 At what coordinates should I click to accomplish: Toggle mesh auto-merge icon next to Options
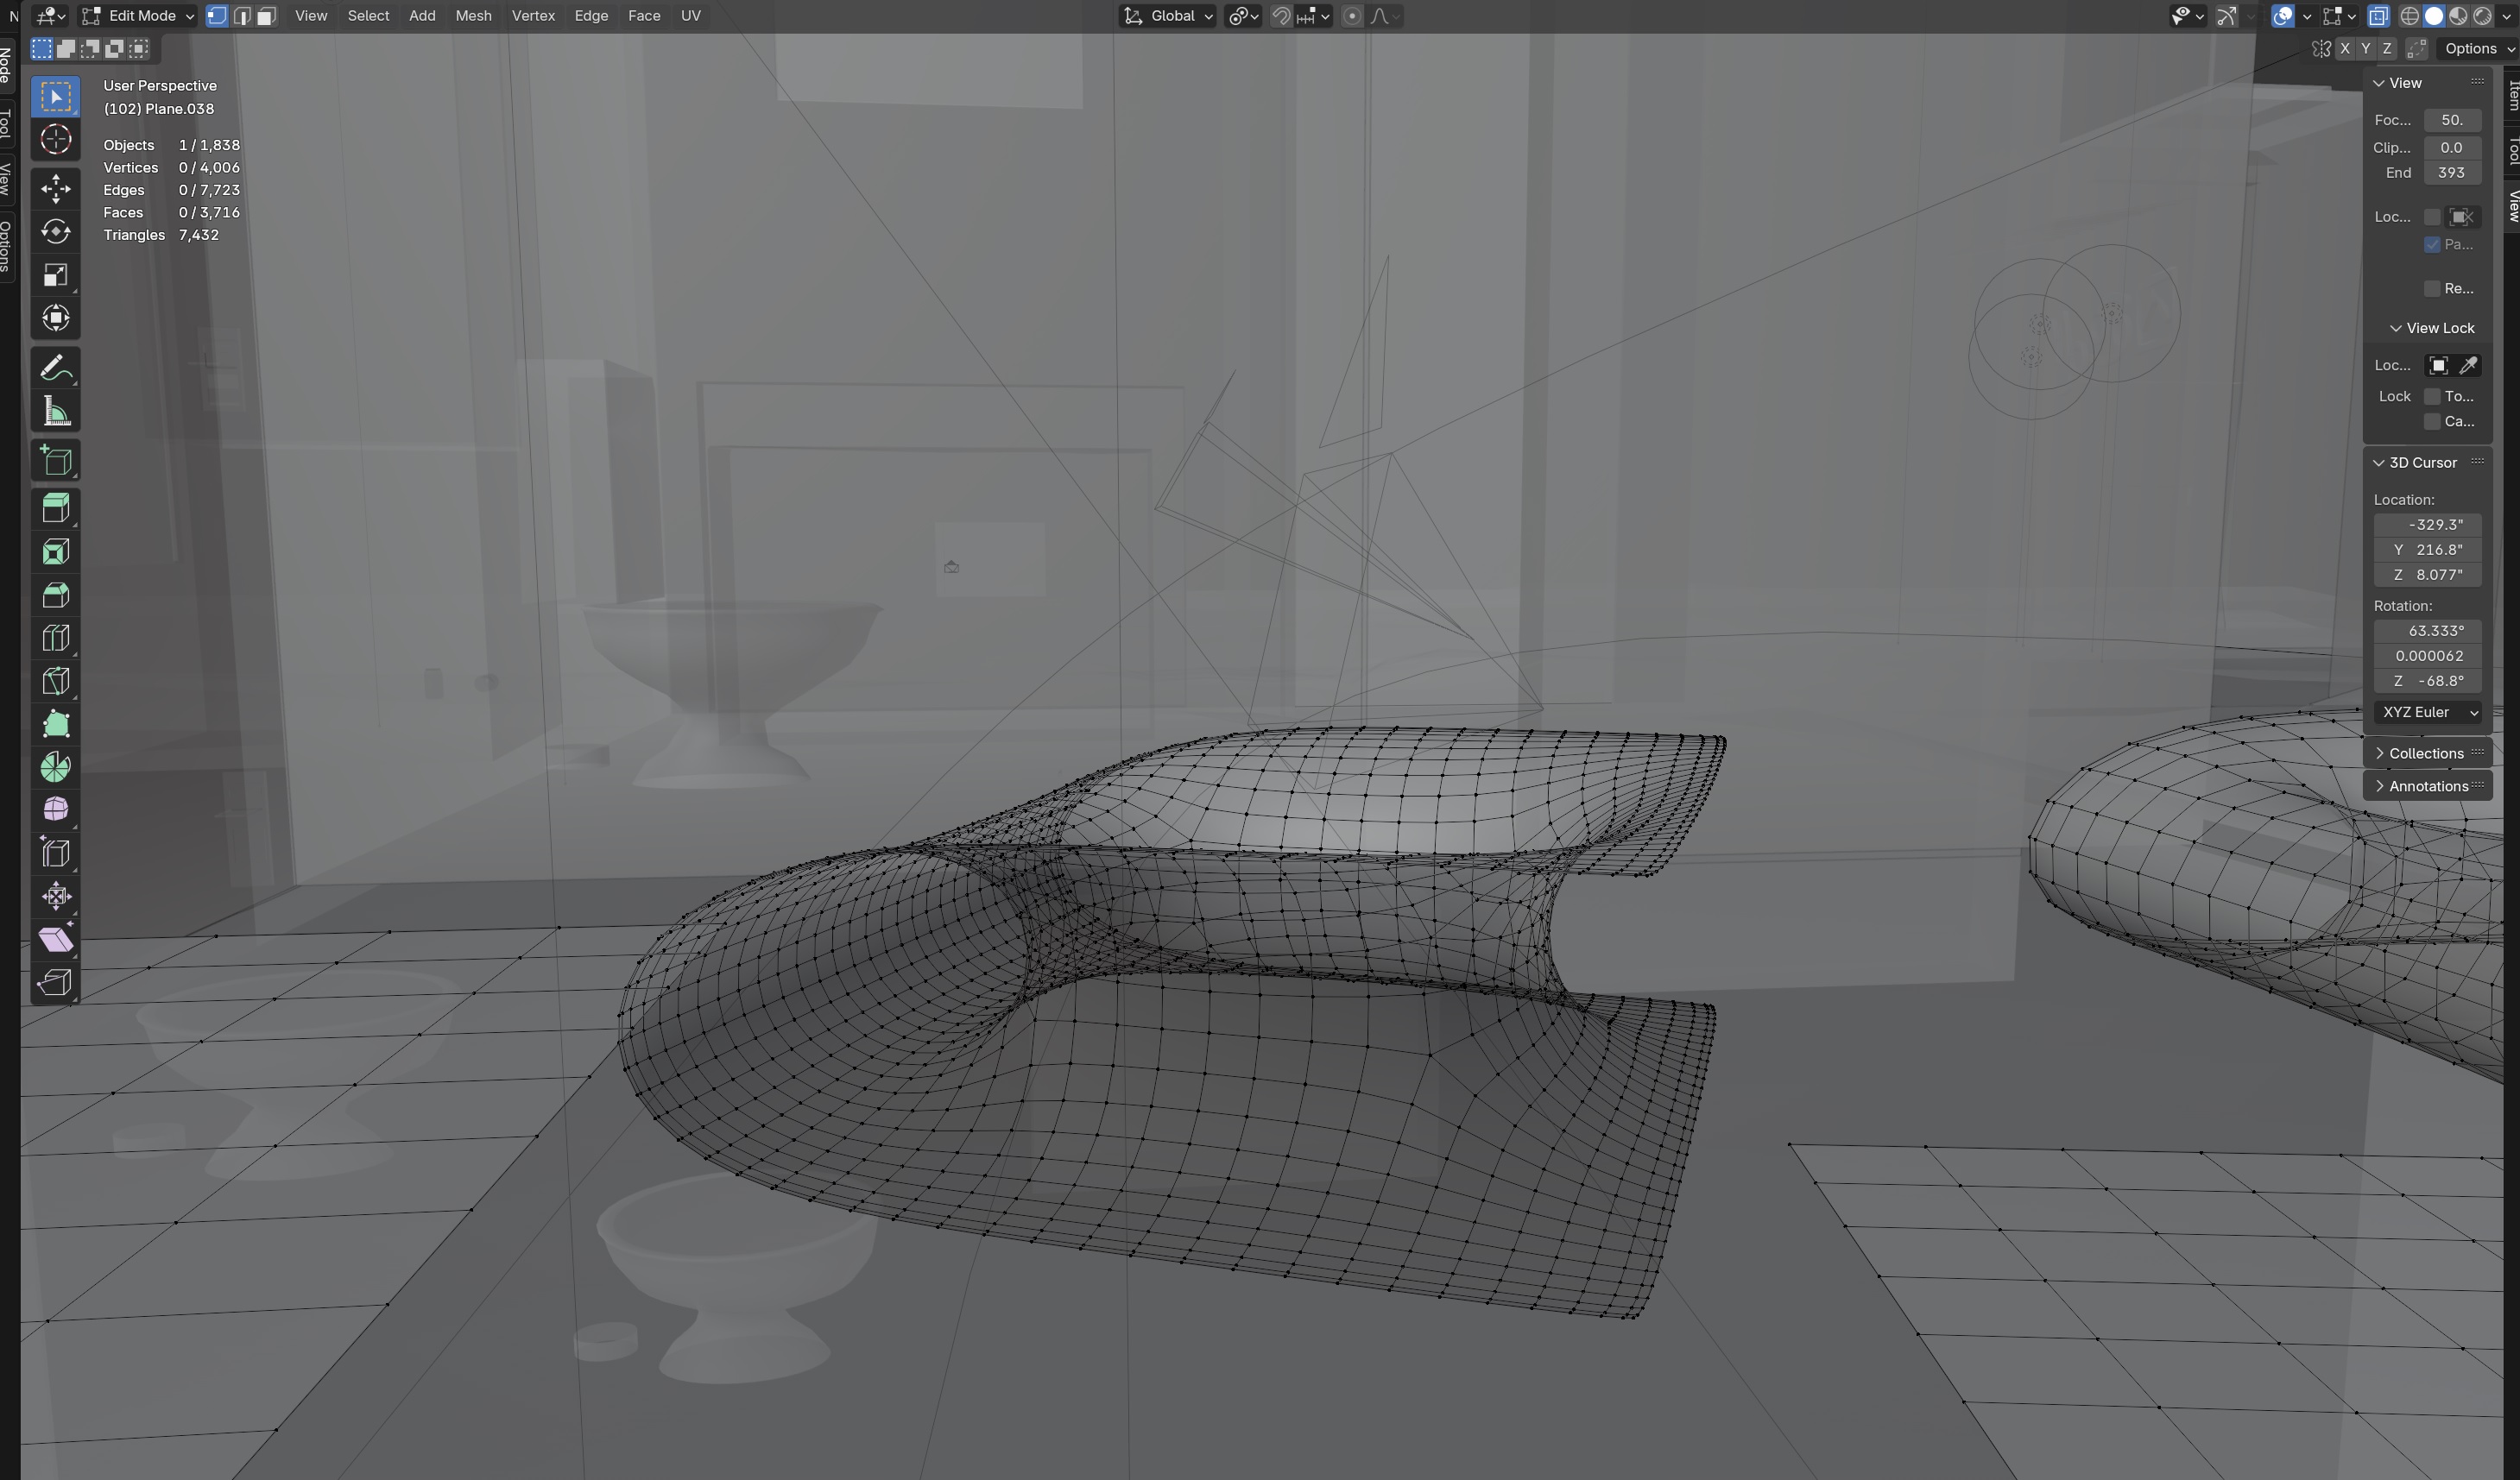tap(2416, 48)
